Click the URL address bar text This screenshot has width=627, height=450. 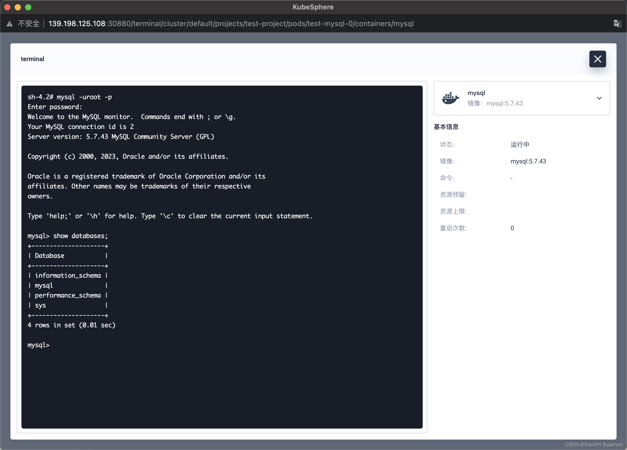231,24
